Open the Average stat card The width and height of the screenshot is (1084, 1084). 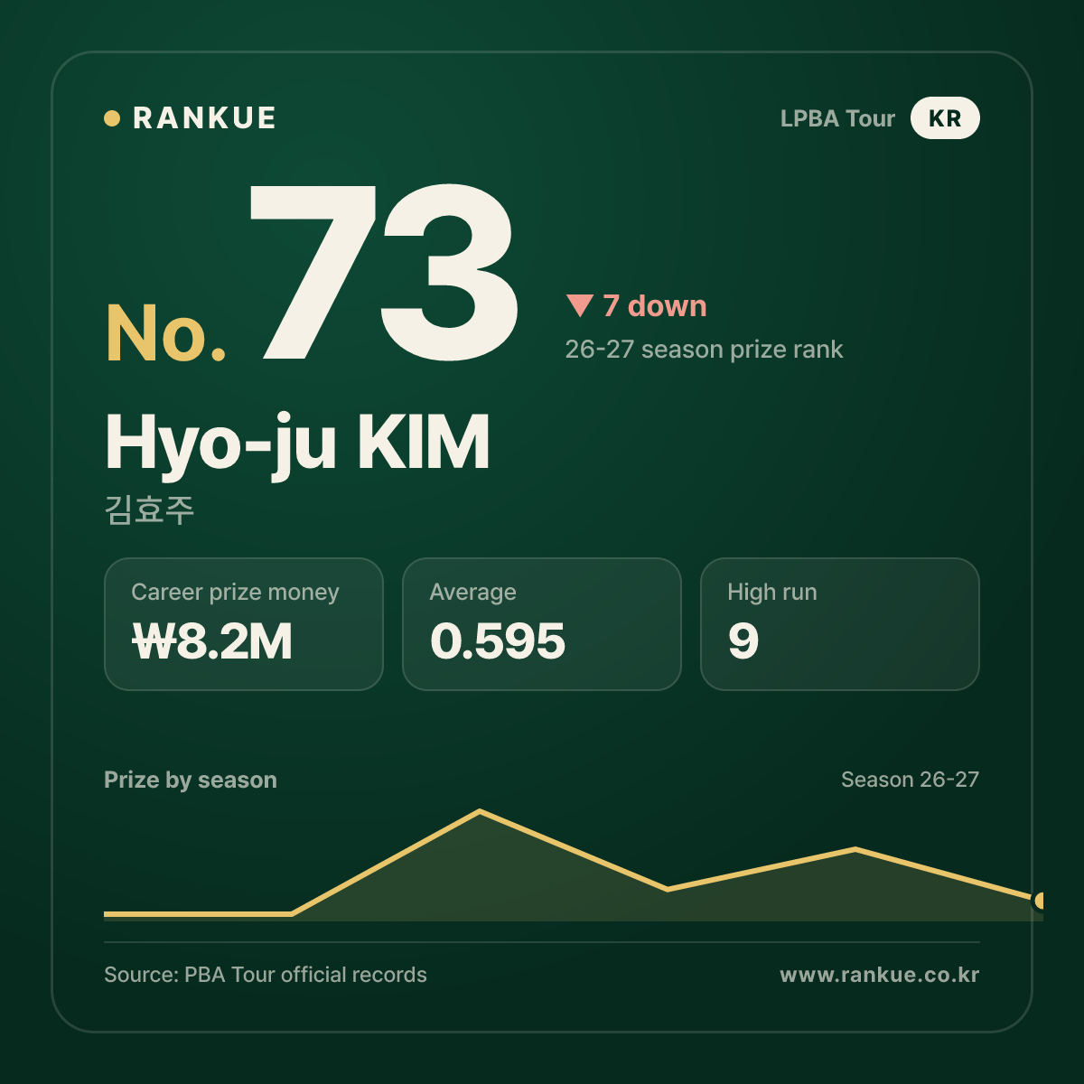click(x=542, y=624)
